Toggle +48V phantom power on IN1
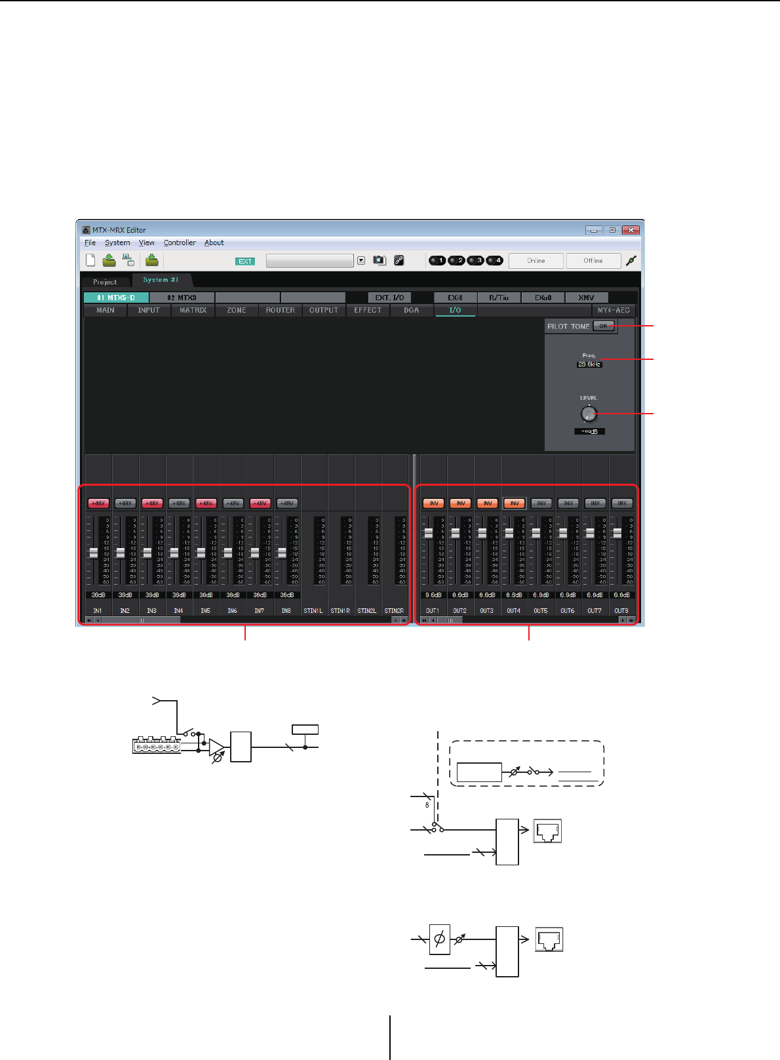 [98, 503]
